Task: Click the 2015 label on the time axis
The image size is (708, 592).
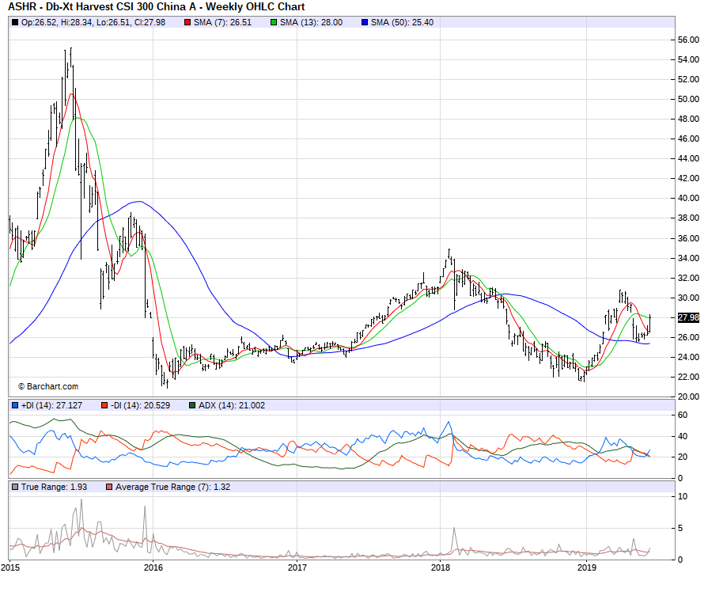Action: pyautogui.click(x=10, y=567)
